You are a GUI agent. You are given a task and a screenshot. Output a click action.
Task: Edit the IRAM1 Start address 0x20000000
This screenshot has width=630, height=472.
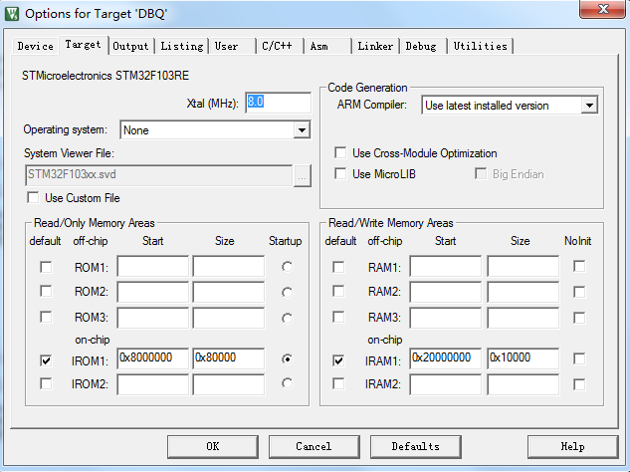pyautogui.click(x=445, y=358)
